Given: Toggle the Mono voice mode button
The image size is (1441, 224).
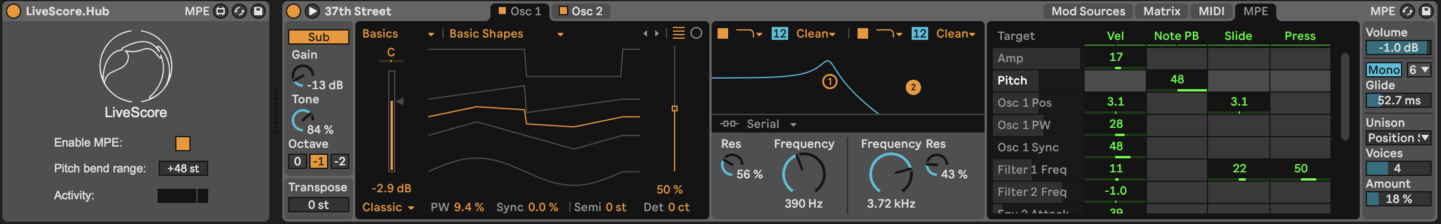Looking at the screenshot, I should click(x=1384, y=70).
